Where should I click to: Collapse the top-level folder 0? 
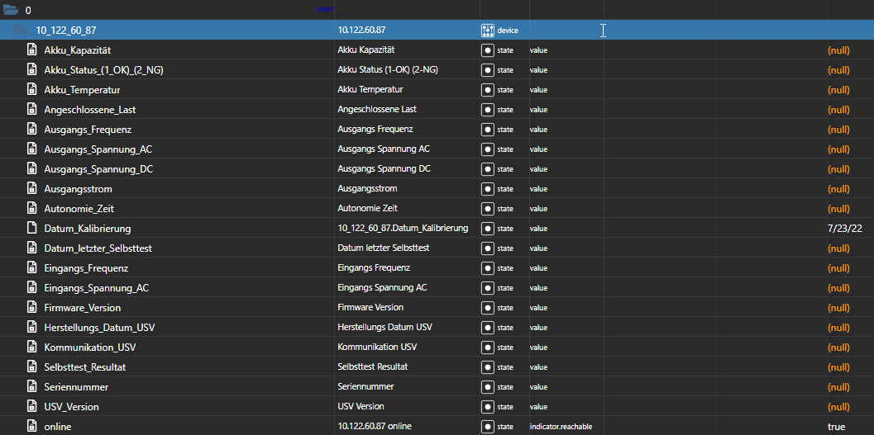tap(12, 11)
